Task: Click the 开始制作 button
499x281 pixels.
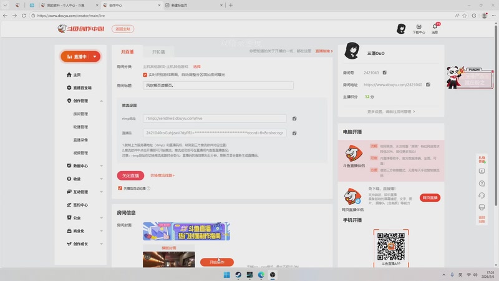Action: (x=216, y=262)
